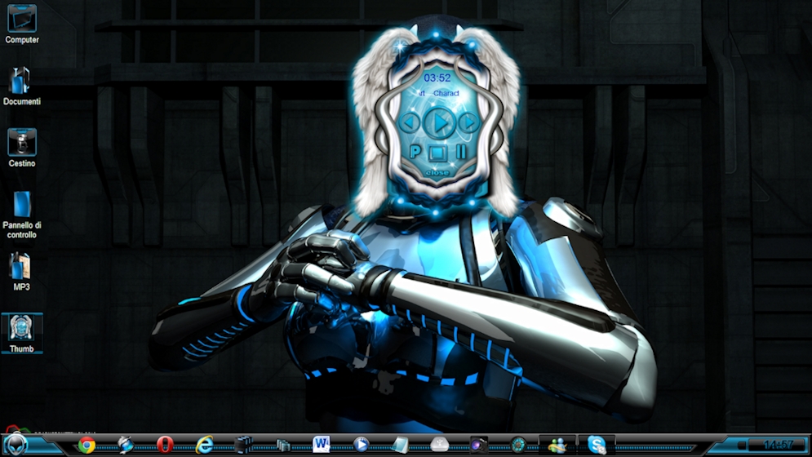
Task: Skip to next track in player widget
Action: pos(468,122)
